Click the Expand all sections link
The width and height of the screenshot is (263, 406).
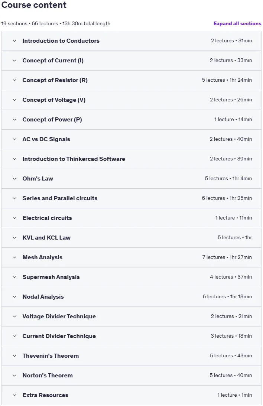pos(237,23)
